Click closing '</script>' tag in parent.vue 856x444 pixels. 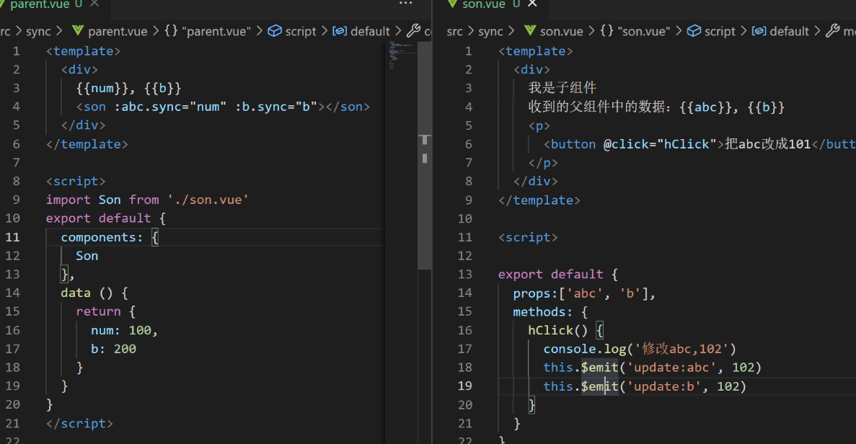80,423
